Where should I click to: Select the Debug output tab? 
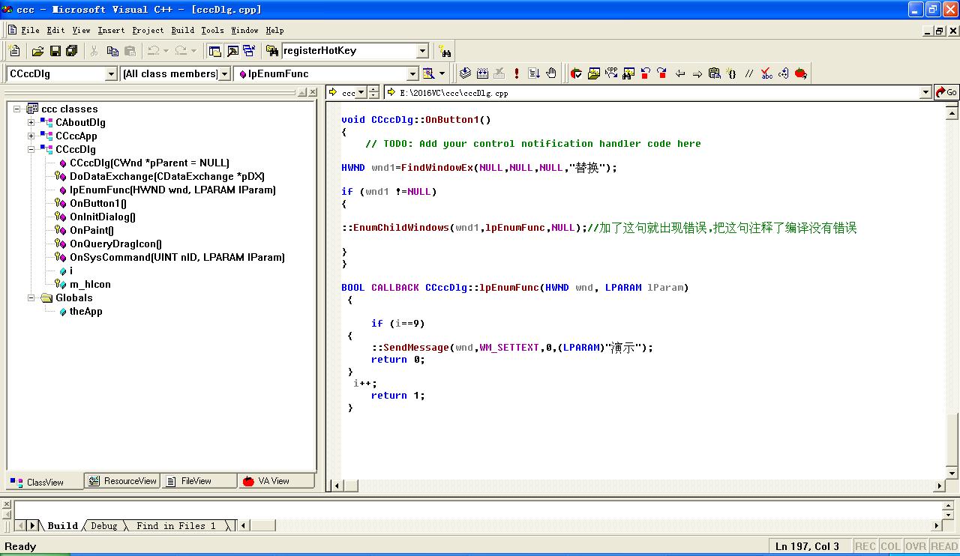[x=103, y=526]
